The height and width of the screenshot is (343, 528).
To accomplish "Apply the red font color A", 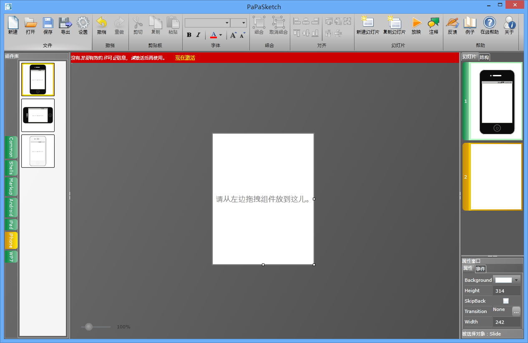I will tap(214, 35).
